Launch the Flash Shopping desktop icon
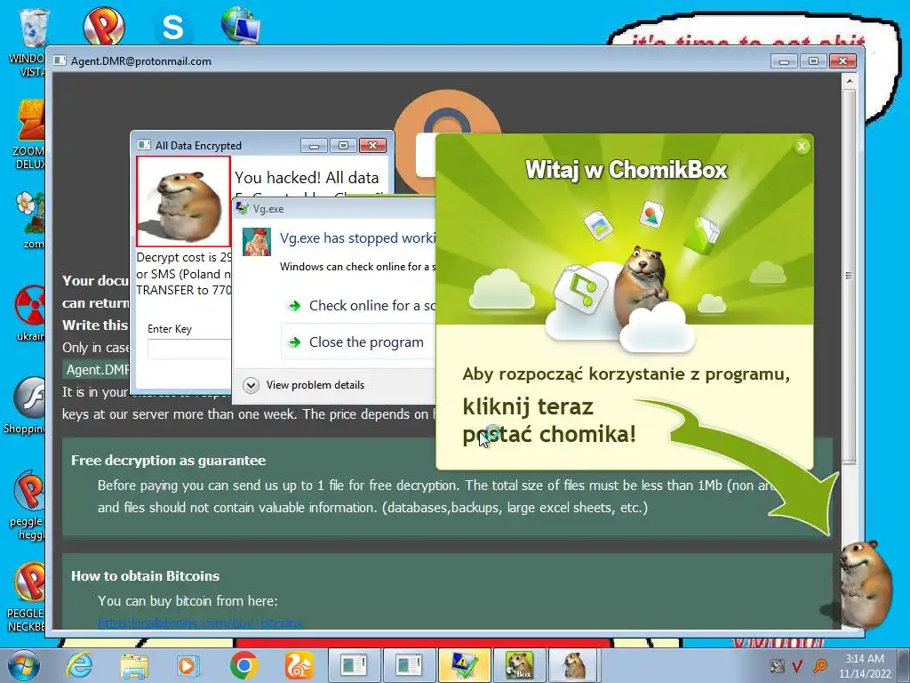 click(x=29, y=398)
